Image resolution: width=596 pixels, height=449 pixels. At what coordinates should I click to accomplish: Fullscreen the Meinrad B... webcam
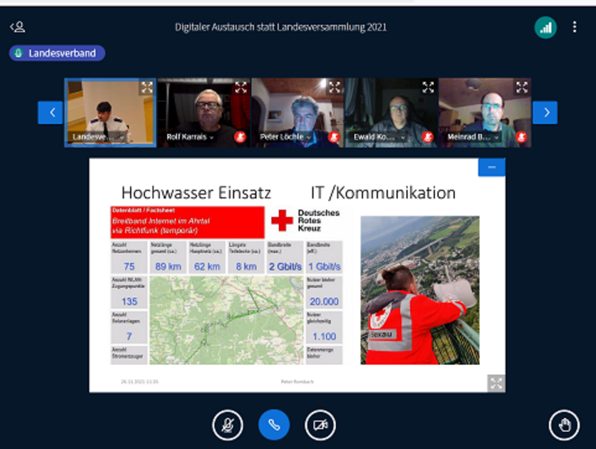click(522, 88)
